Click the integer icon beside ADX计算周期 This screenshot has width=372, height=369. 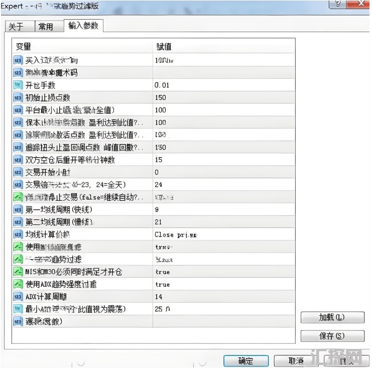[18, 297]
